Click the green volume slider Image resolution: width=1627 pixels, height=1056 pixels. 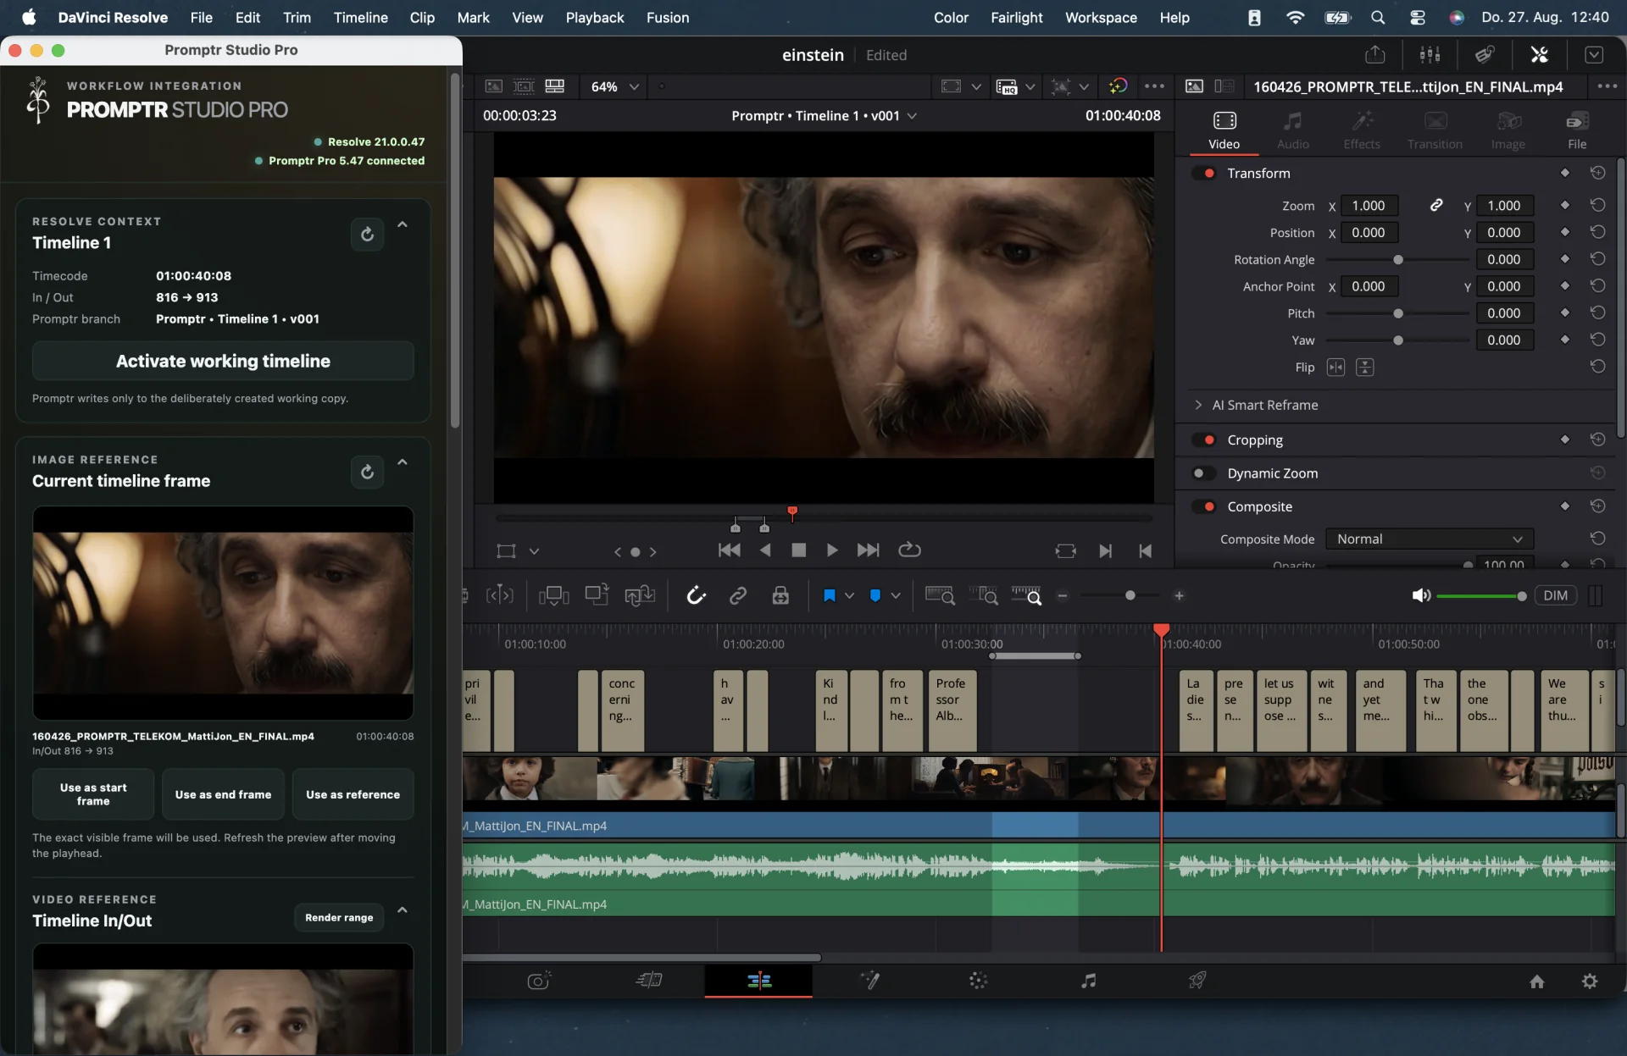1480,596
